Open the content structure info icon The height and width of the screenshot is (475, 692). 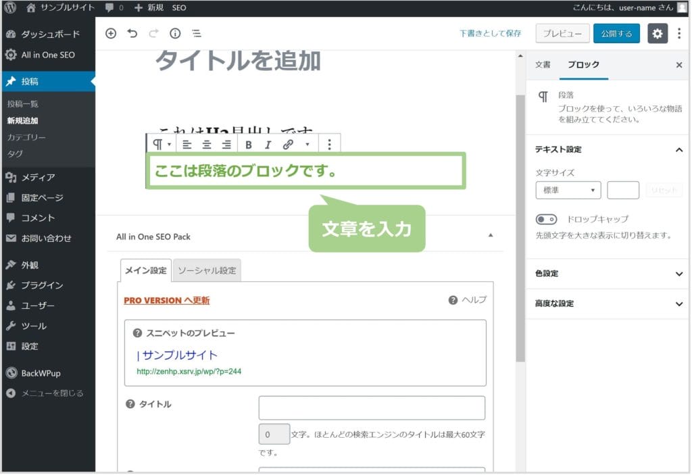click(x=175, y=34)
